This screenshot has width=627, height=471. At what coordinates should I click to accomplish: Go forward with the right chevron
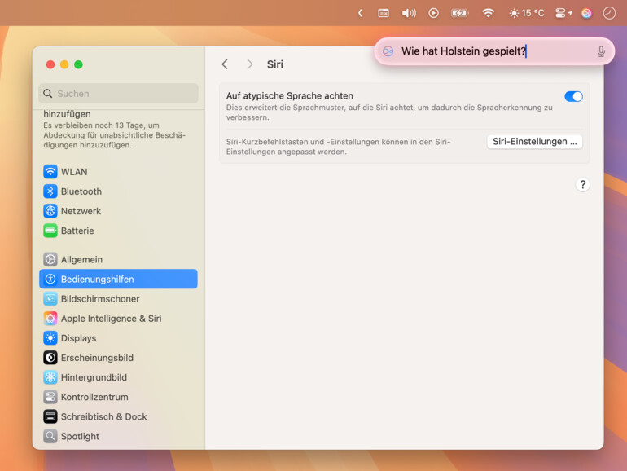(250, 64)
